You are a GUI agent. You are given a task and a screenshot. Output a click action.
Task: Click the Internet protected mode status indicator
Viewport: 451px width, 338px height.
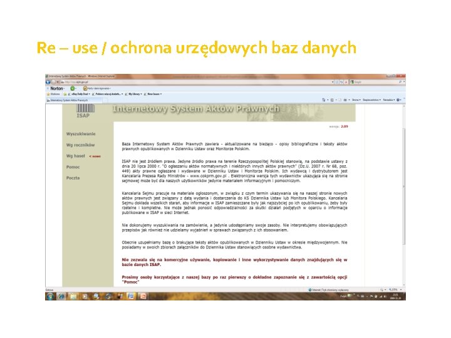(328, 290)
